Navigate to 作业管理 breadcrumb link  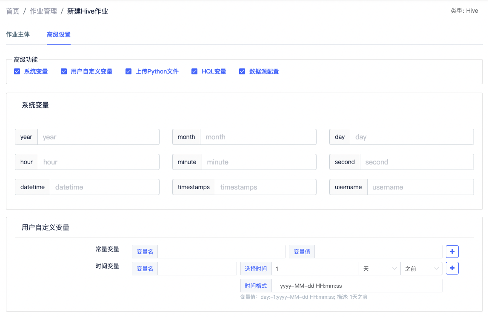pyautogui.click(x=43, y=11)
